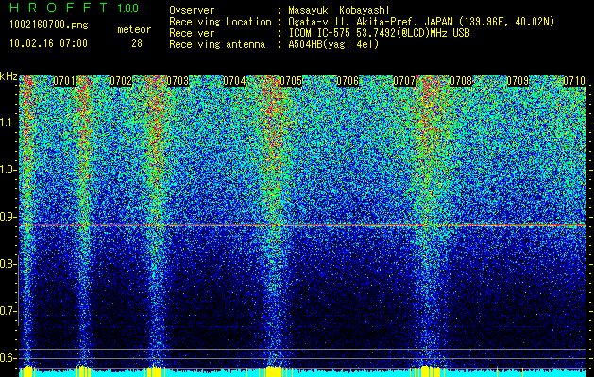Click the meteor label text
The width and height of the screenshot is (594, 377).
point(134,30)
